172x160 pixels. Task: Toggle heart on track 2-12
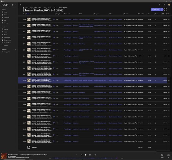(x=54, y=92)
